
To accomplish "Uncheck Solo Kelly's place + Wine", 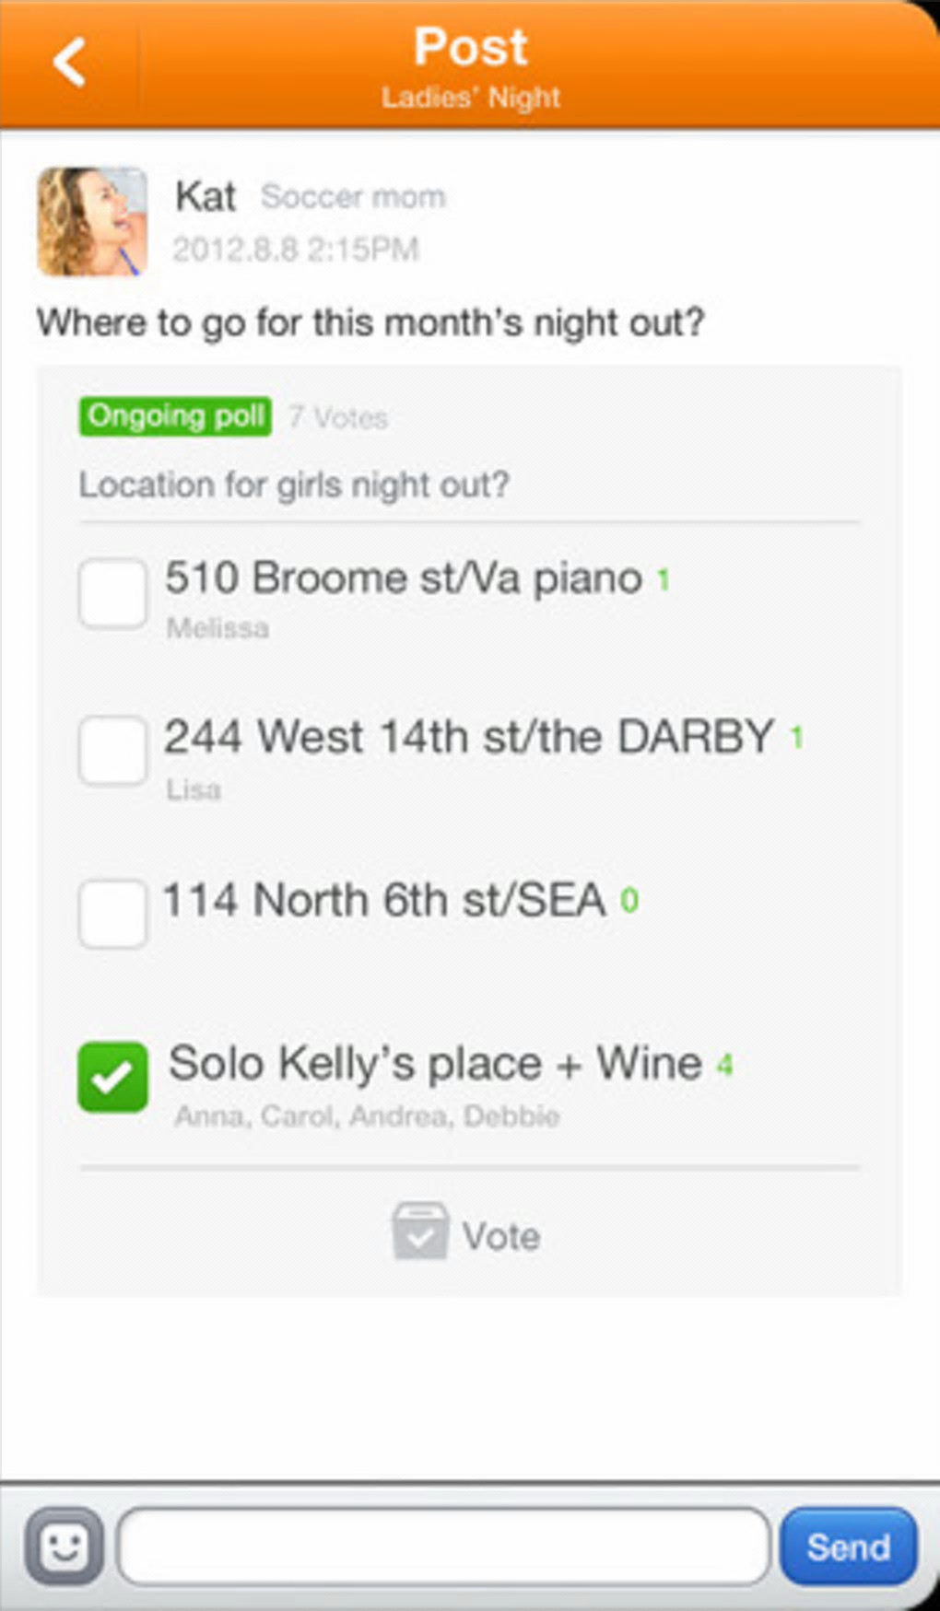I will (x=112, y=1077).
